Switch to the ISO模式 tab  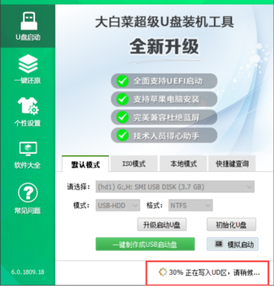click(134, 163)
